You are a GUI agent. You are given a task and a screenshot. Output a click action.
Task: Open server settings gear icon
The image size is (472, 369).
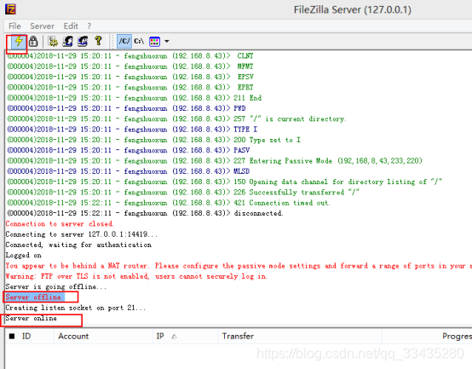pyautogui.click(x=53, y=41)
